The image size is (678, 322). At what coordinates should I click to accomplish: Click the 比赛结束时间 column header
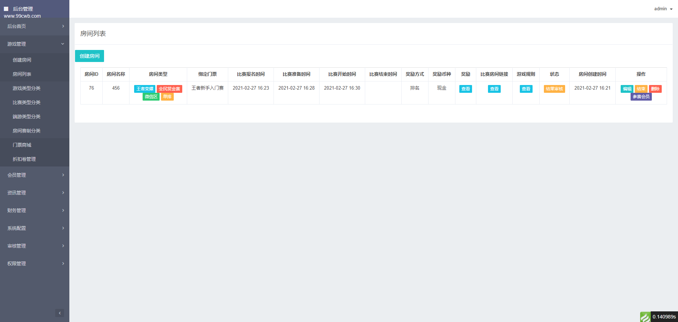coord(383,74)
